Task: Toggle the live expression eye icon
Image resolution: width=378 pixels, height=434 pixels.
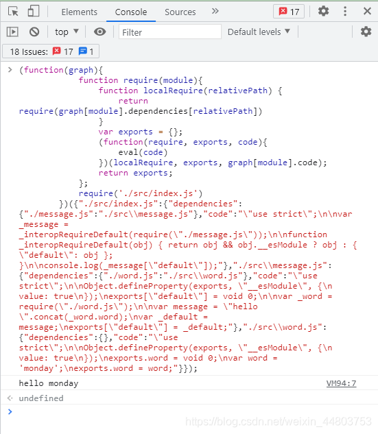Action: [99, 32]
